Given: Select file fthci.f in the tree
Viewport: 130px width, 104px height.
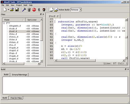Looking at the screenshot, I should [14, 37].
